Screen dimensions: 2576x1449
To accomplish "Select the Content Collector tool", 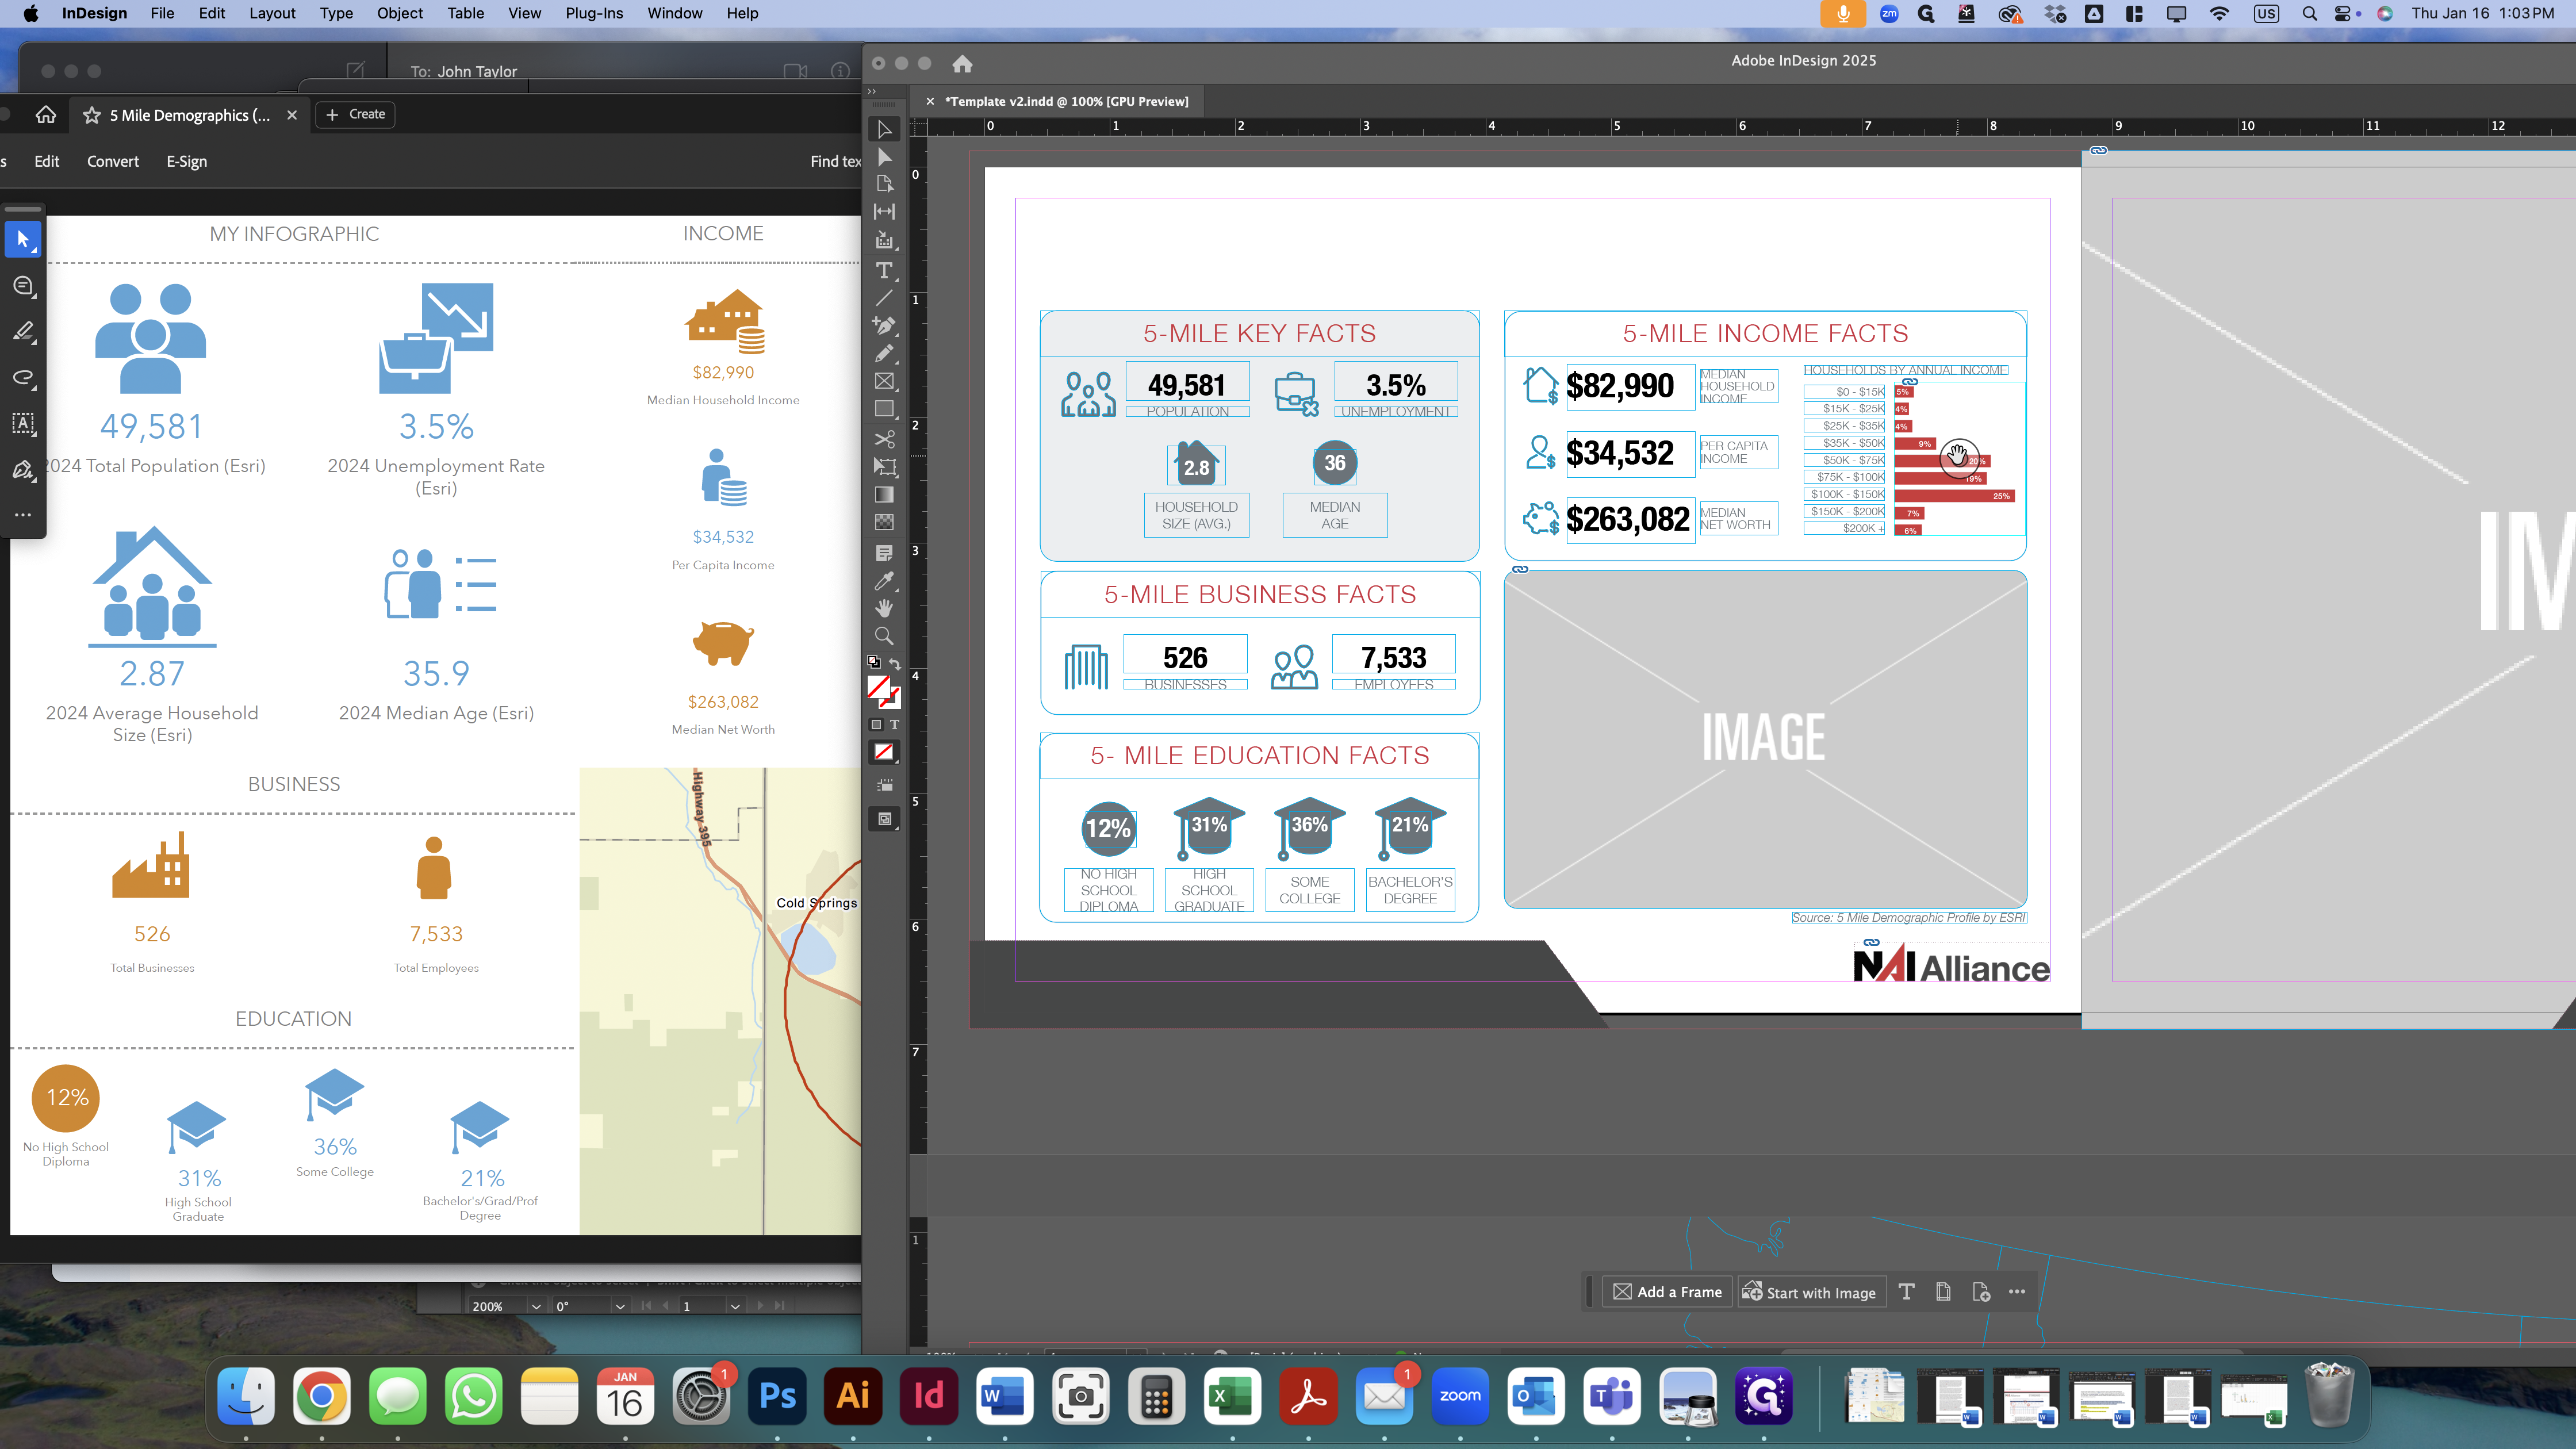I will click(884, 240).
